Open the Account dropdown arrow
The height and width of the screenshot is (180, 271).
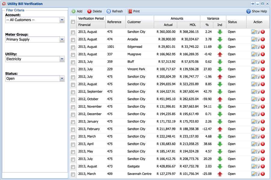coord(62,20)
